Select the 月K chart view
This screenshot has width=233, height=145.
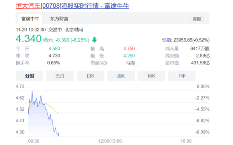(151, 76)
